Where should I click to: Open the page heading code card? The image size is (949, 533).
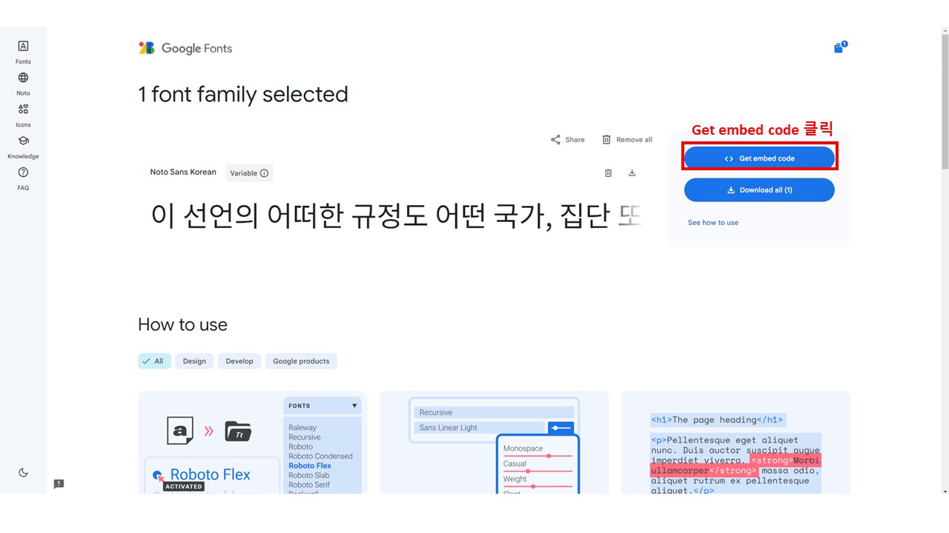735,442
